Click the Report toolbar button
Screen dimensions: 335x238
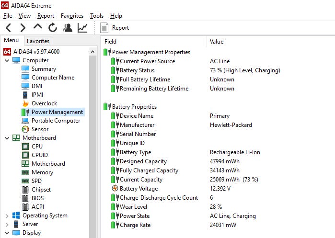coord(115,28)
